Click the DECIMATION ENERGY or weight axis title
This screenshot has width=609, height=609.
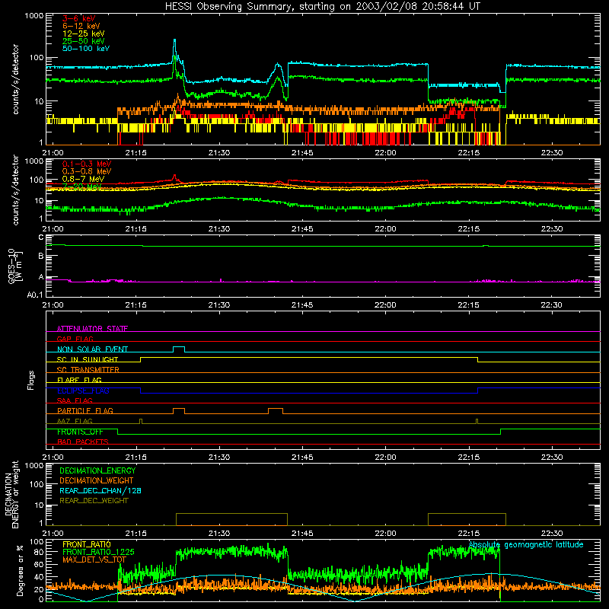coord(11,495)
